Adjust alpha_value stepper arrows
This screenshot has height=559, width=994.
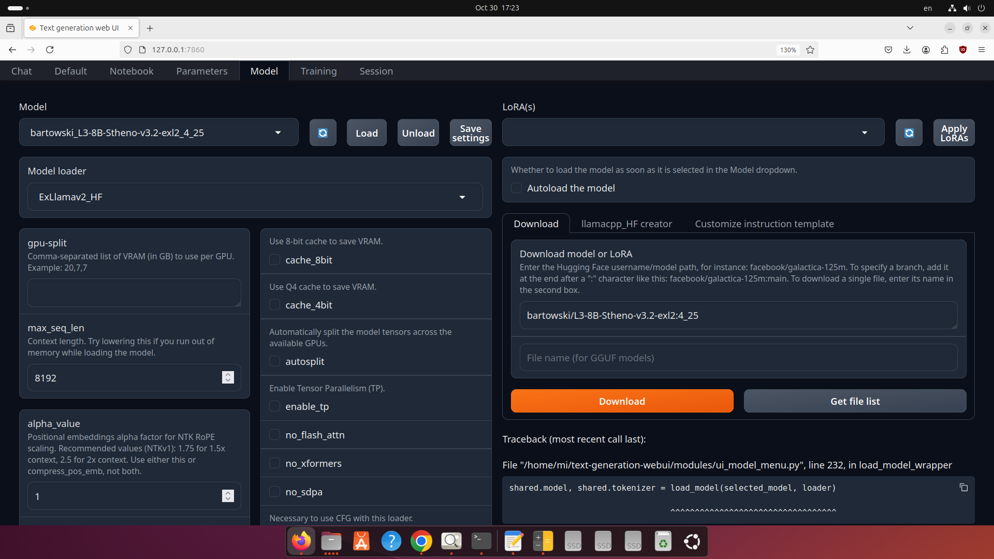pos(228,496)
